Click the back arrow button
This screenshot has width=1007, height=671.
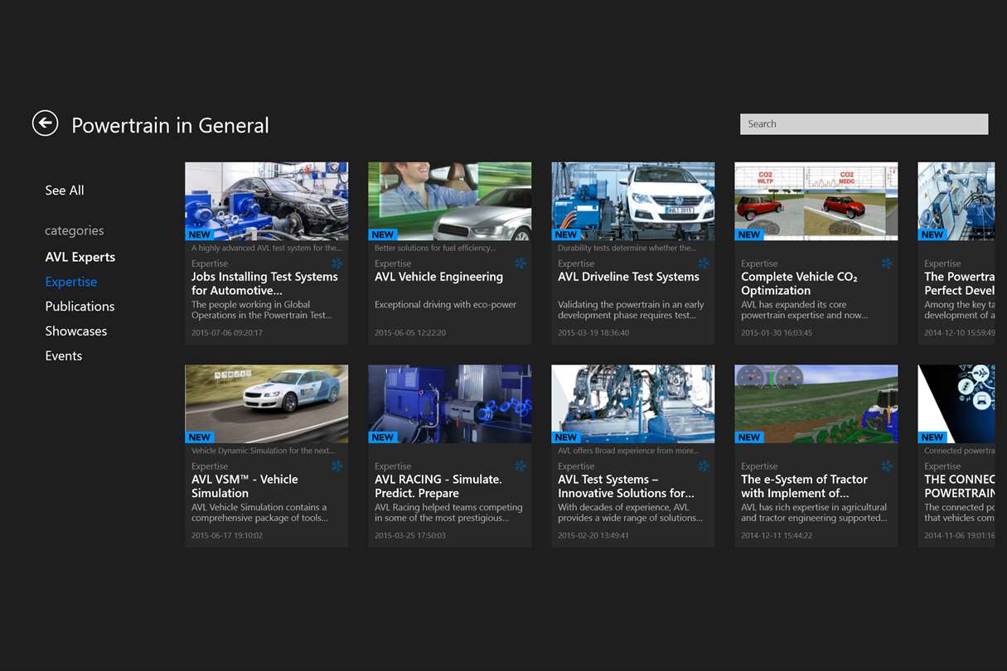(x=45, y=123)
